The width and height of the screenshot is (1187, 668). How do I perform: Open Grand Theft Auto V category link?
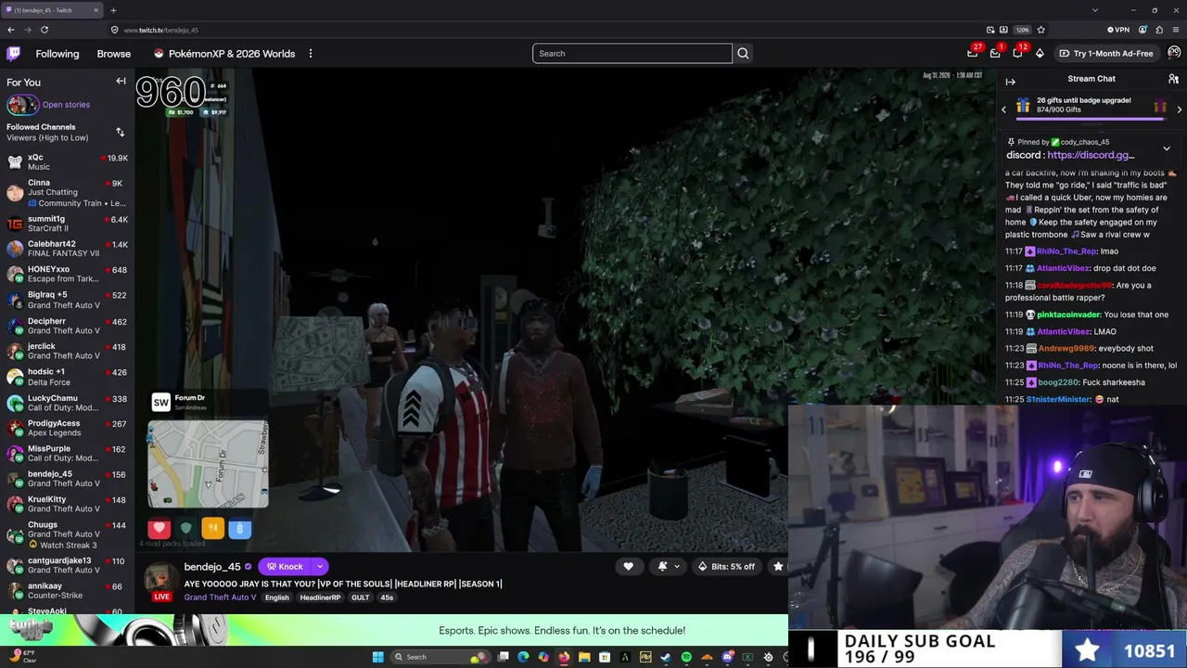[220, 597]
